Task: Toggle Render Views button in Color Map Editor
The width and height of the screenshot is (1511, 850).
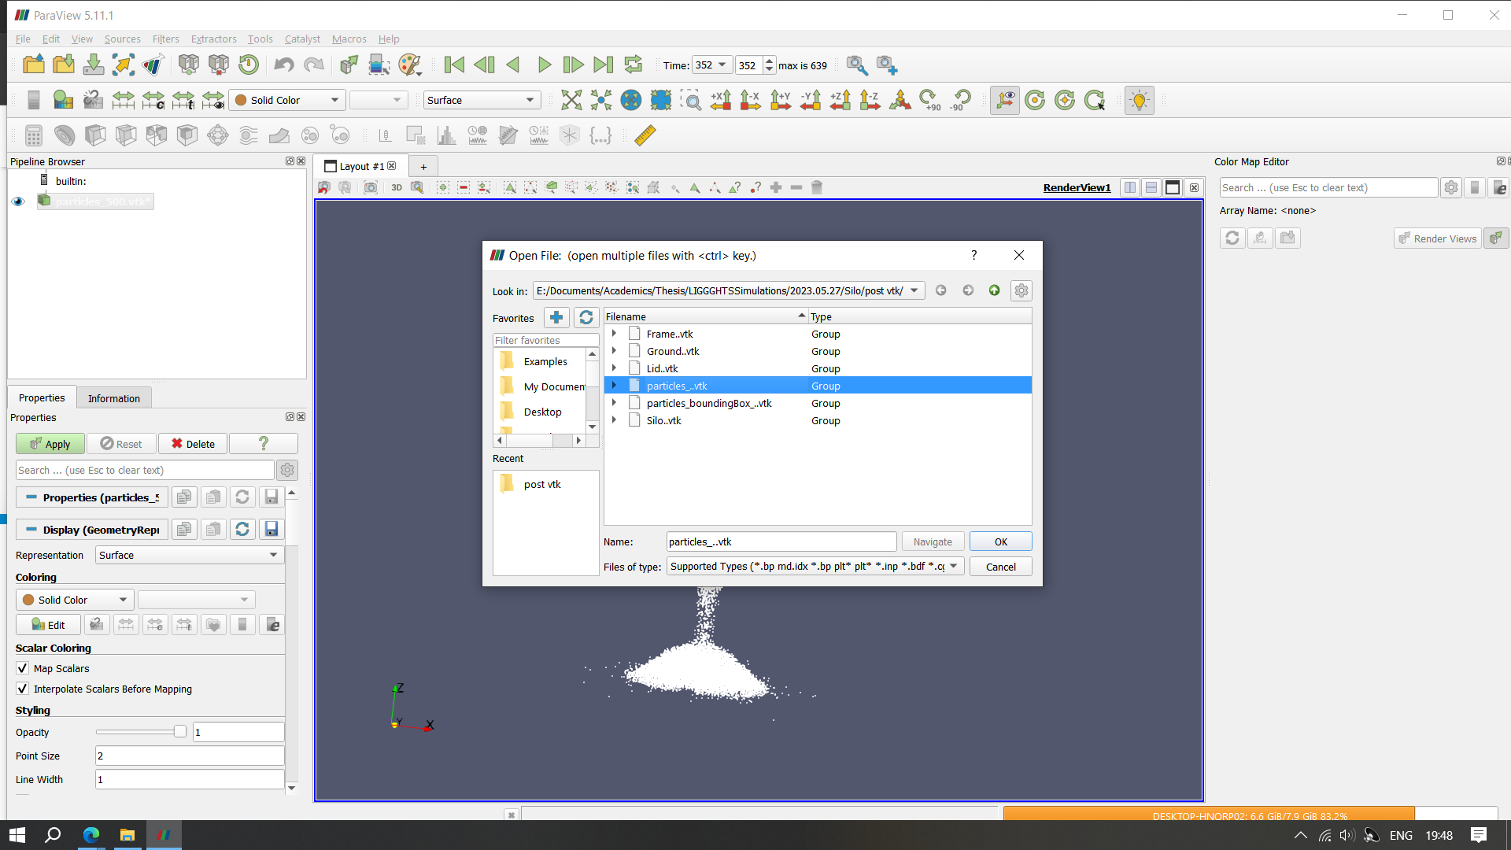Action: click(1438, 238)
